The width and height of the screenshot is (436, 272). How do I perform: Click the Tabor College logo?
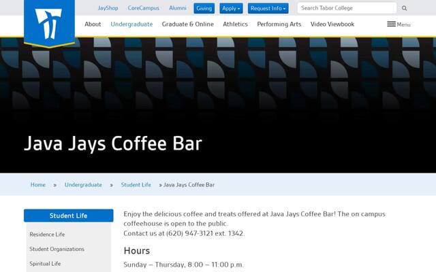[49, 23]
